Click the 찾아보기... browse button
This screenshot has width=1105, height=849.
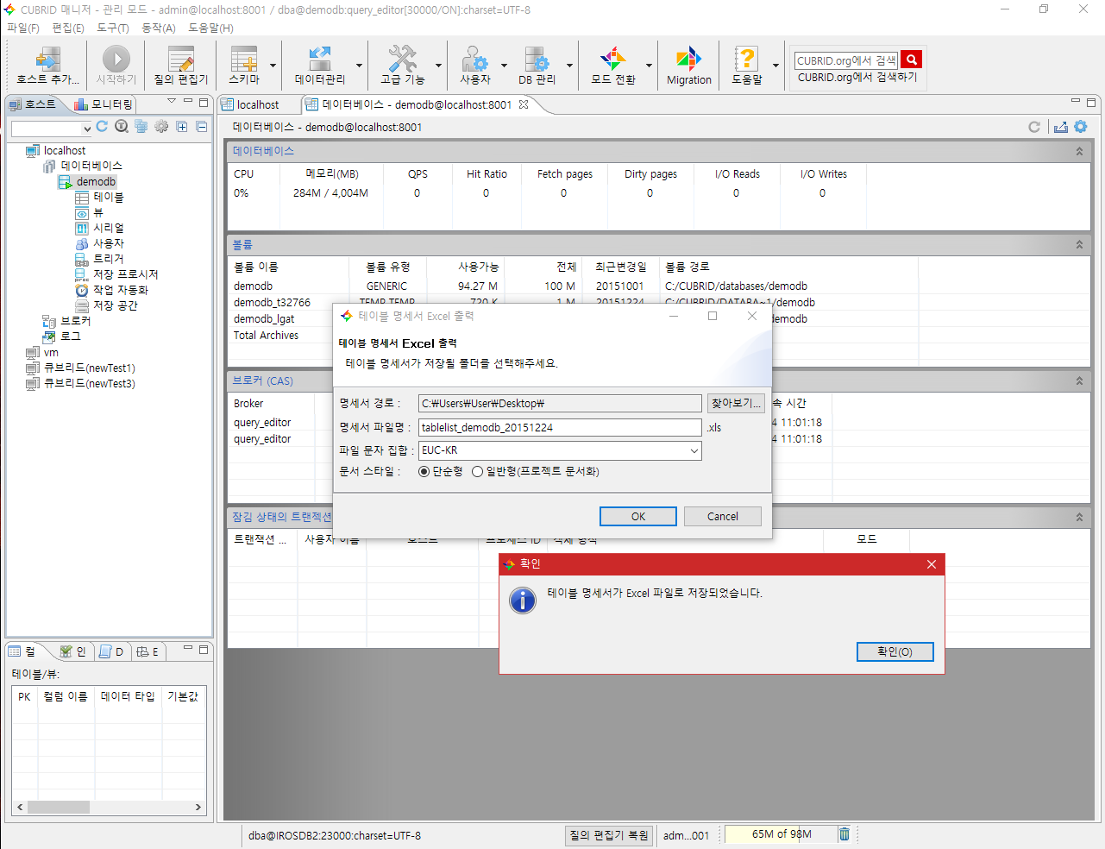(736, 403)
